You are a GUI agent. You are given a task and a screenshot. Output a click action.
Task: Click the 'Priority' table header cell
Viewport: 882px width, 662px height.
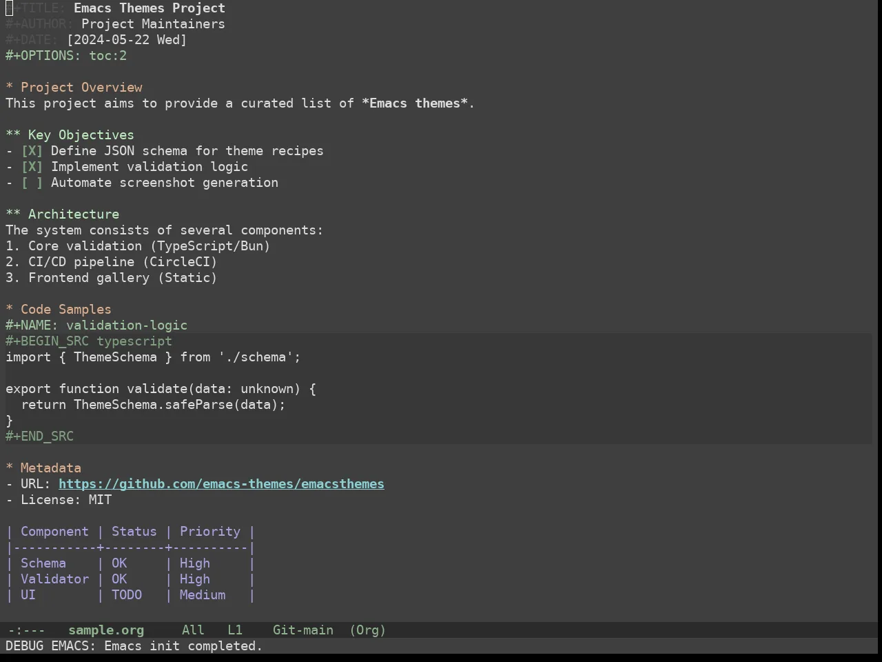[210, 532]
